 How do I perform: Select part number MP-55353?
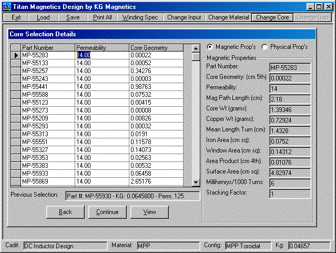tap(48, 158)
